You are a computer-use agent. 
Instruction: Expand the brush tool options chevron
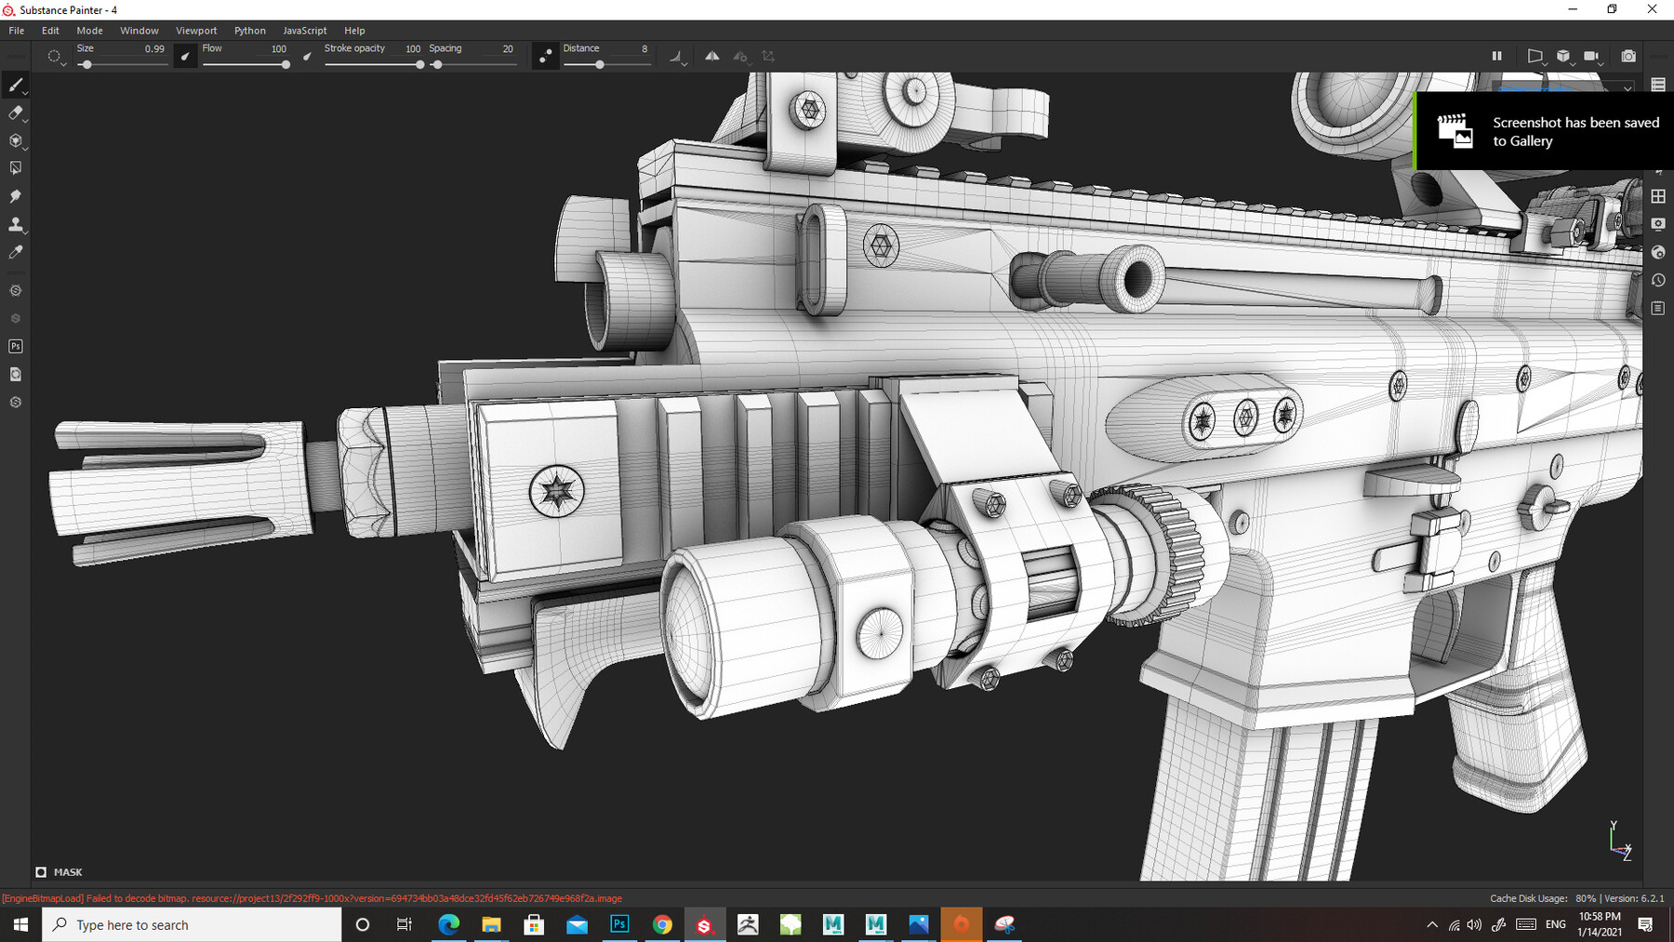(x=24, y=93)
